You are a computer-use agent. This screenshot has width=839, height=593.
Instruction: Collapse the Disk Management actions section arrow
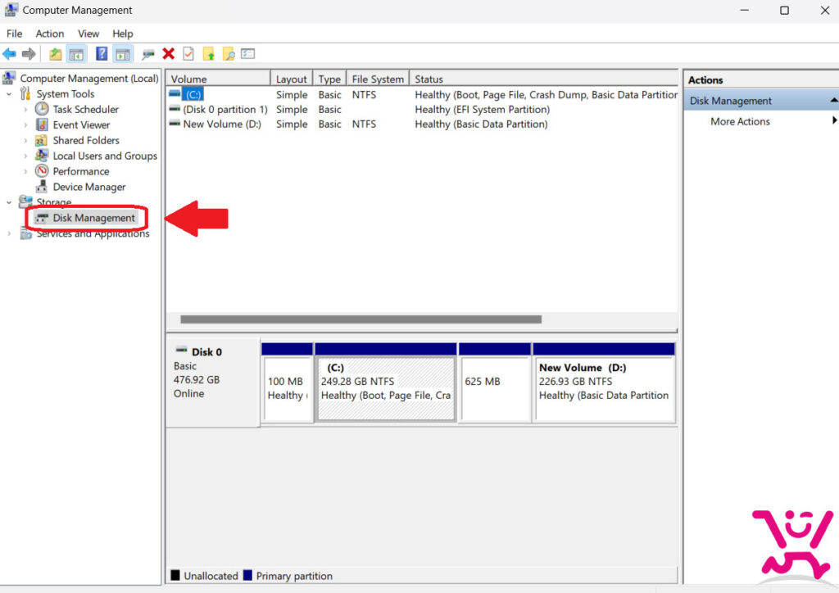tap(833, 101)
